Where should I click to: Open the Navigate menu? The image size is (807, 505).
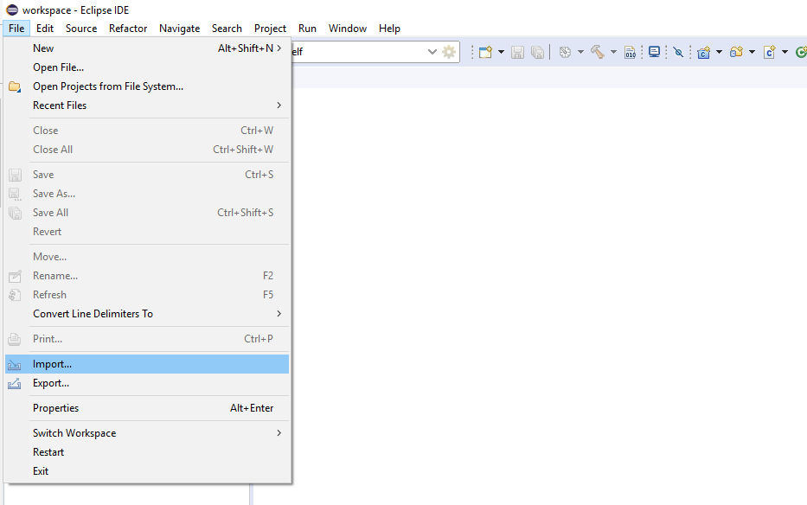[x=180, y=29]
